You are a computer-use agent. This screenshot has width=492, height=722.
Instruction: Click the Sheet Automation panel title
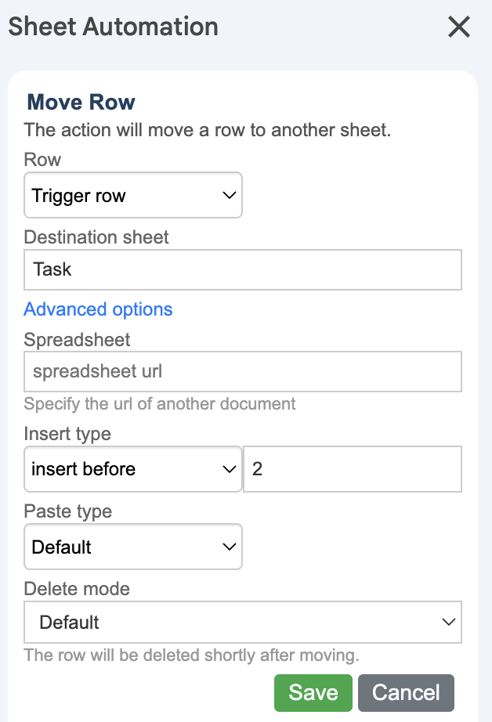pos(113,27)
